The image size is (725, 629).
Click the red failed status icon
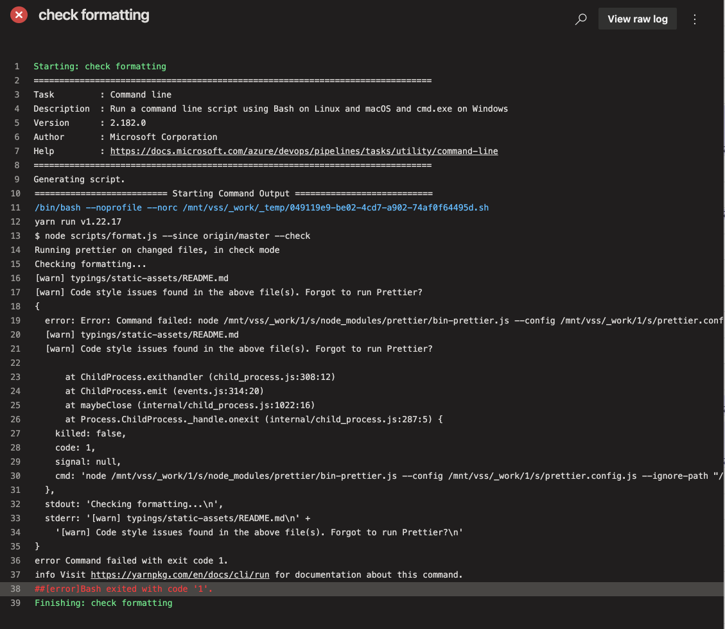(19, 15)
